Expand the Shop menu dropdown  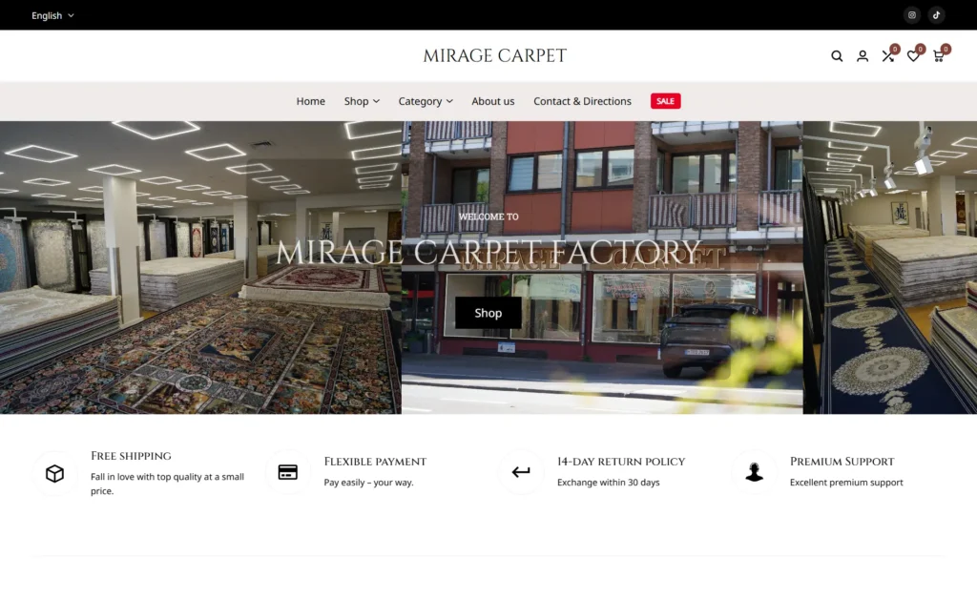(x=362, y=101)
